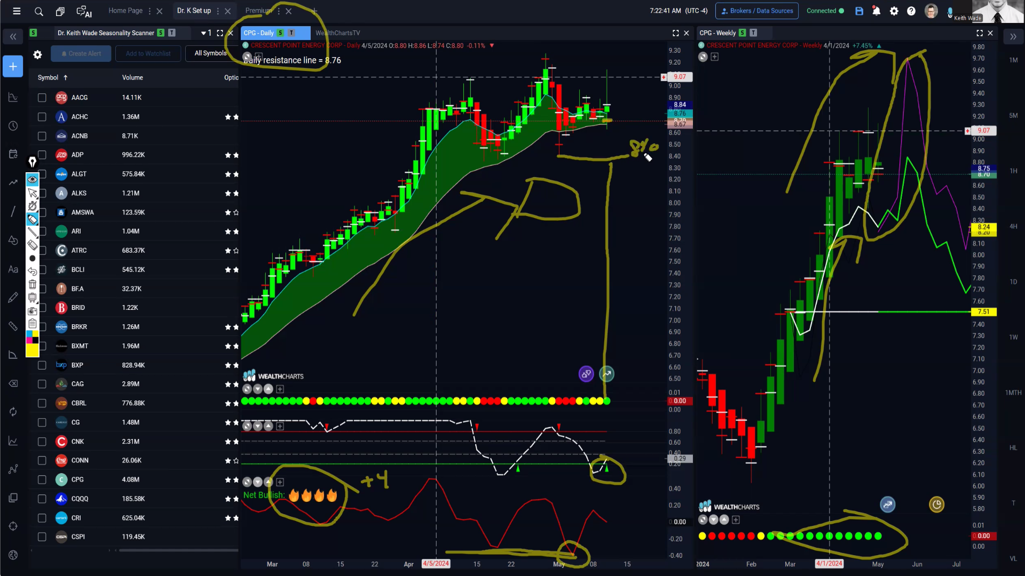Viewport: 1025px width, 576px height.
Task: Select the 1M timeframe button
Action: tap(1013, 60)
